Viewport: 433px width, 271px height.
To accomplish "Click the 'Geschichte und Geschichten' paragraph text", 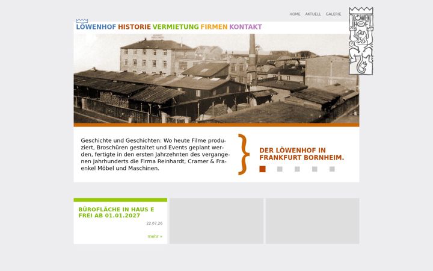I will 155,154.
